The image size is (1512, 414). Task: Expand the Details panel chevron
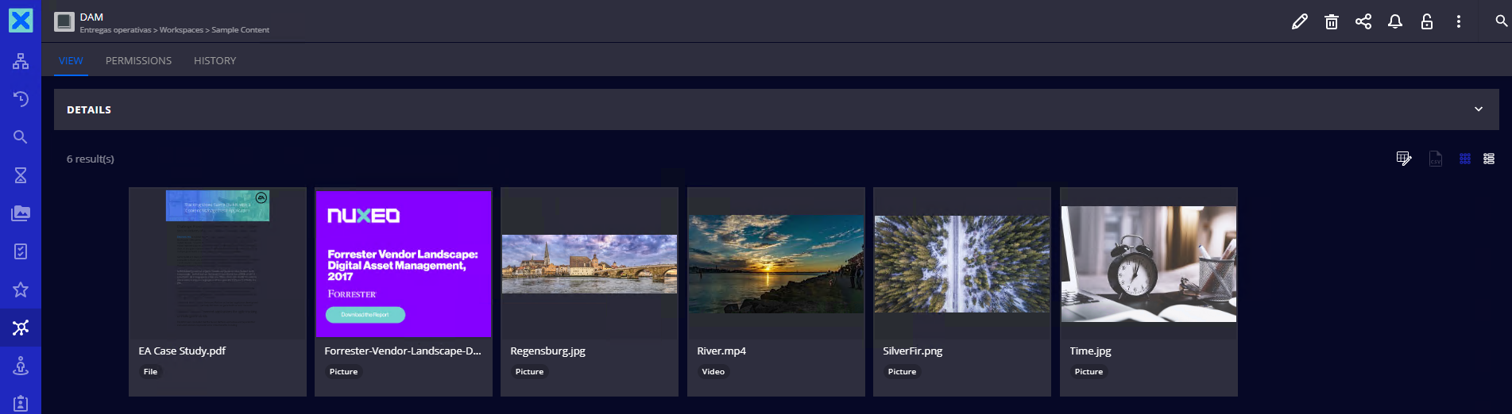point(1479,109)
